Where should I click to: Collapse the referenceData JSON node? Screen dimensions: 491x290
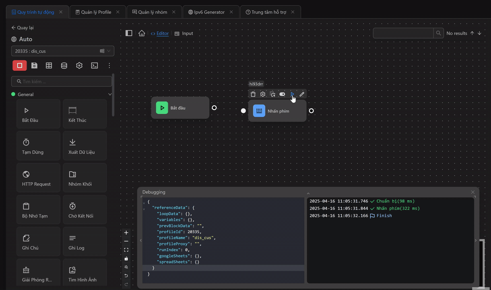(144, 208)
